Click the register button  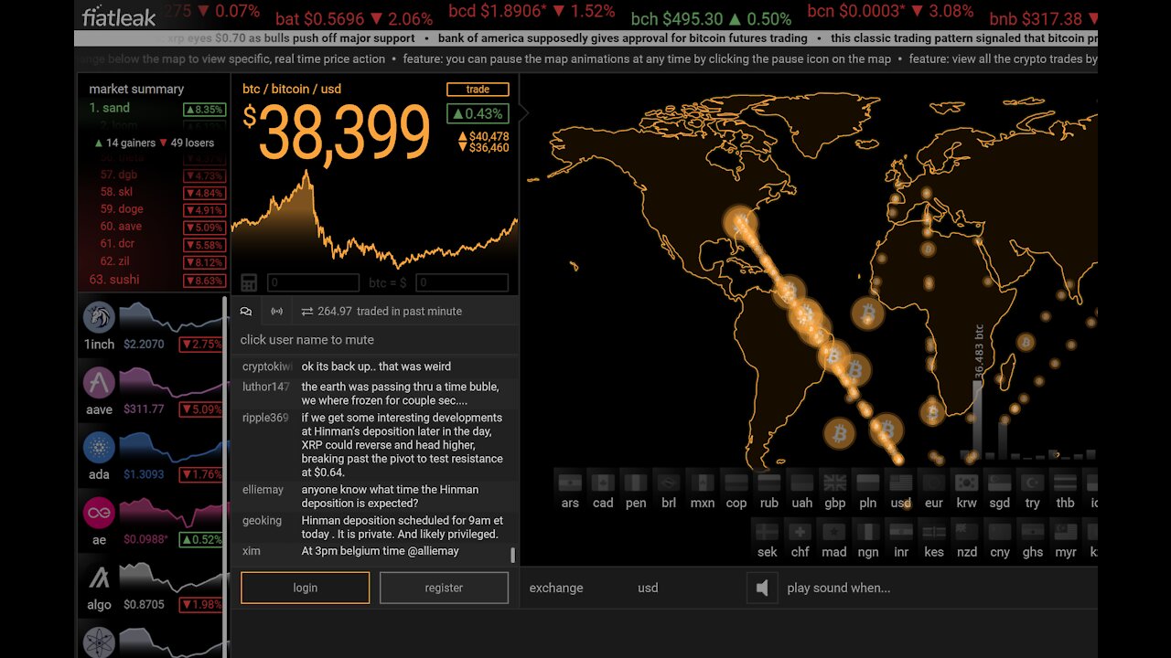click(x=444, y=588)
